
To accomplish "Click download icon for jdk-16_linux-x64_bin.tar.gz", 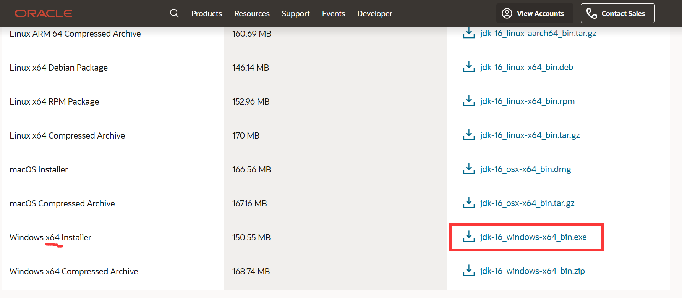I will [x=469, y=135].
